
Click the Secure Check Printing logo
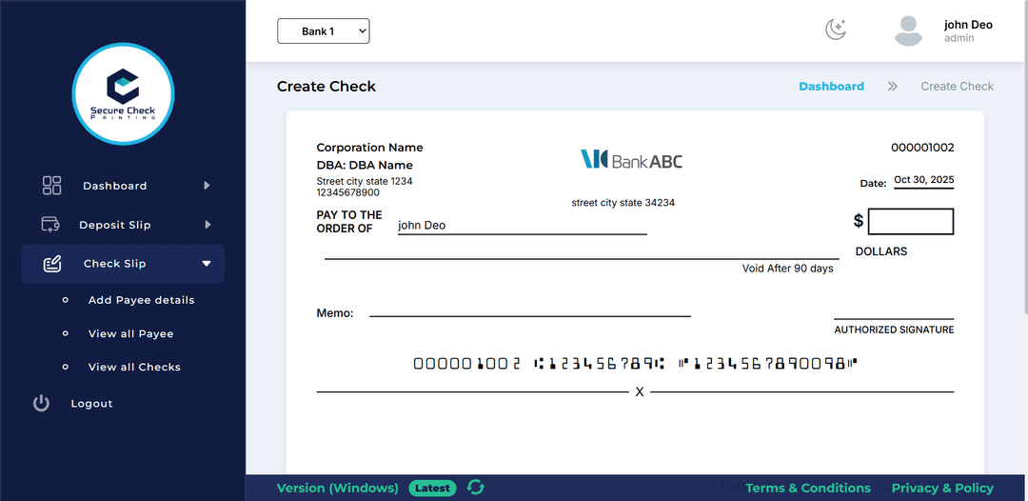123,94
